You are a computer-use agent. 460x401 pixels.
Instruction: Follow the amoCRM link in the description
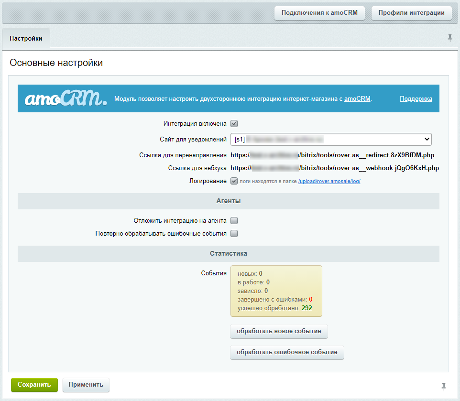(358, 98)
